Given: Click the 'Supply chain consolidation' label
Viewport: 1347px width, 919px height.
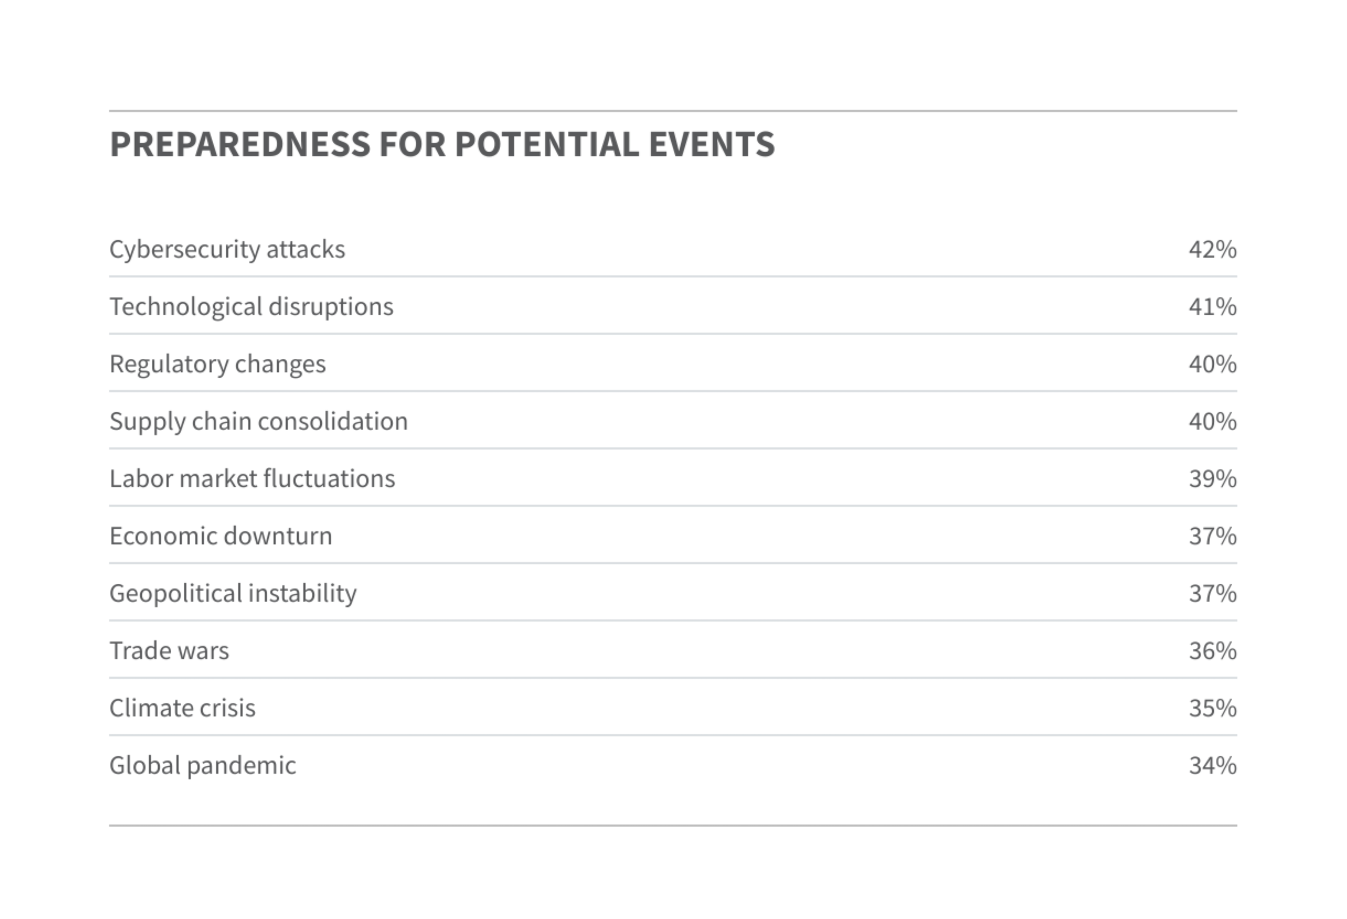Looking at the screenshot, I should click(x=258, y=422).
